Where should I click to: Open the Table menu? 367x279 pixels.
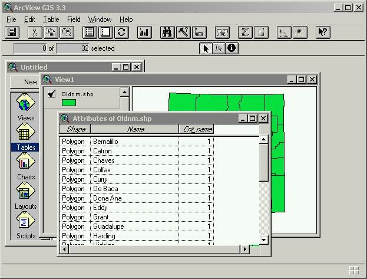click(x=51, y=19)
